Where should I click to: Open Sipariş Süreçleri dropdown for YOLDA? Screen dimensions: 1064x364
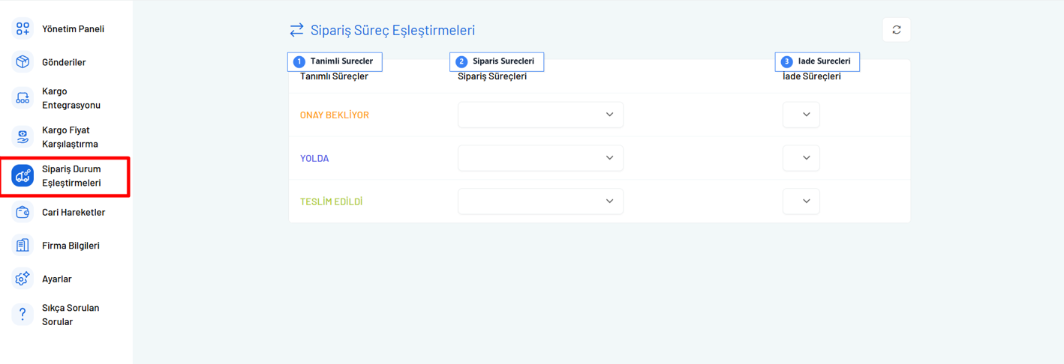tap(540, 158)
